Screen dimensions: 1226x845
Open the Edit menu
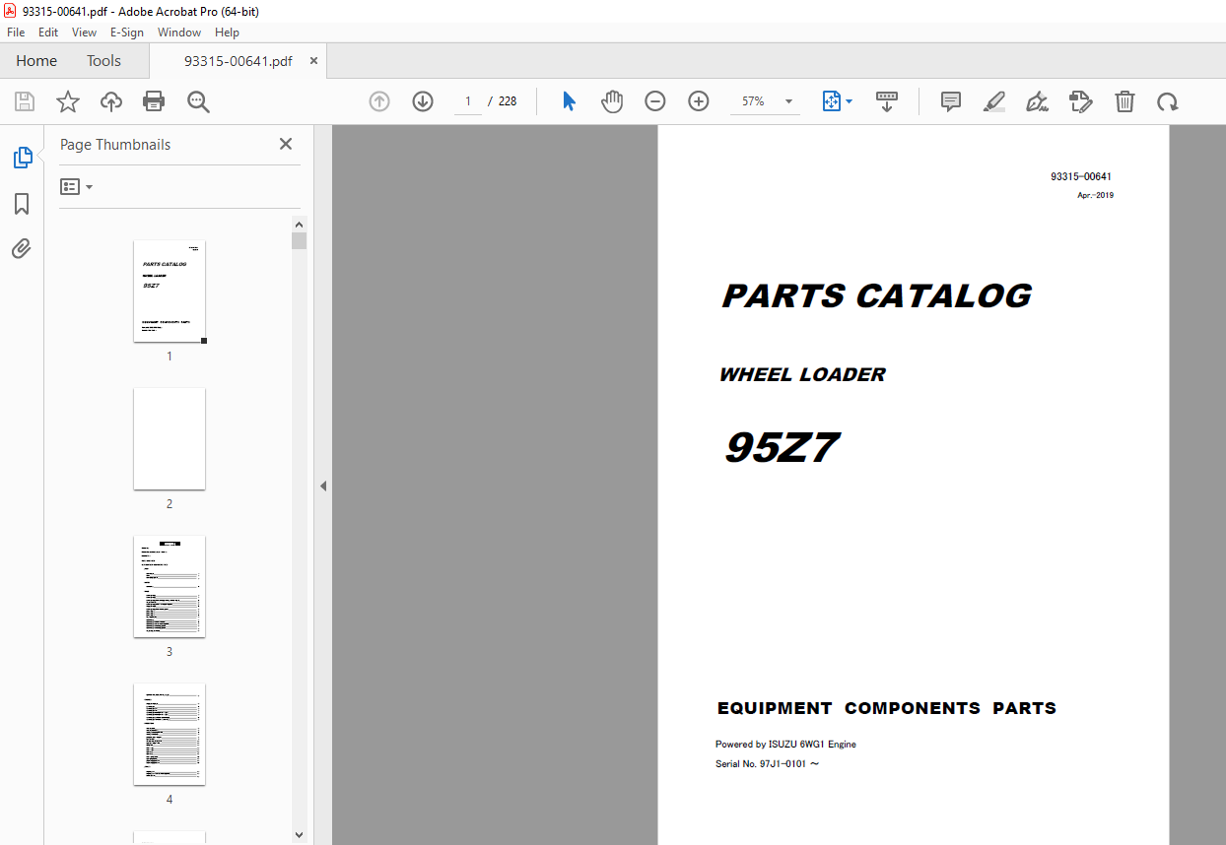tap(48, 32)
